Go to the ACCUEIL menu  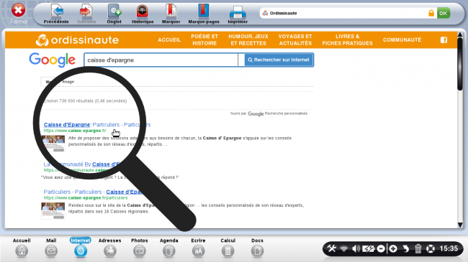[x=169, y=40]
